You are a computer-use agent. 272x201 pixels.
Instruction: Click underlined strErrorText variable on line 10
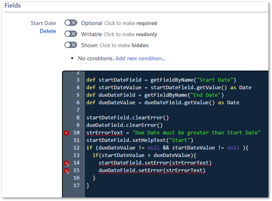point(105,133)
